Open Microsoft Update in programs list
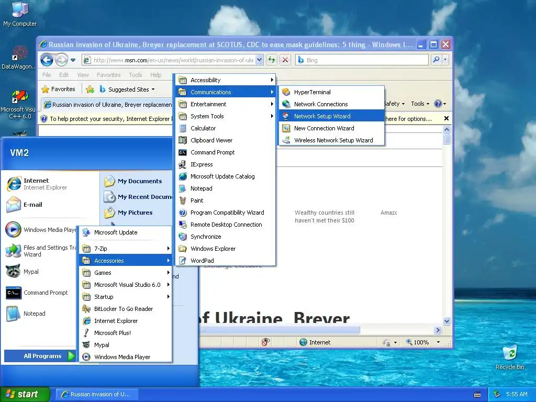Image resolution: width=536 pixels, height=402 pixels. (126, 232)
